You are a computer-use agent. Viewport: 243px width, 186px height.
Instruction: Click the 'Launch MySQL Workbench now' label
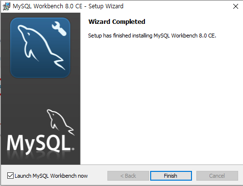coord(51,176)
